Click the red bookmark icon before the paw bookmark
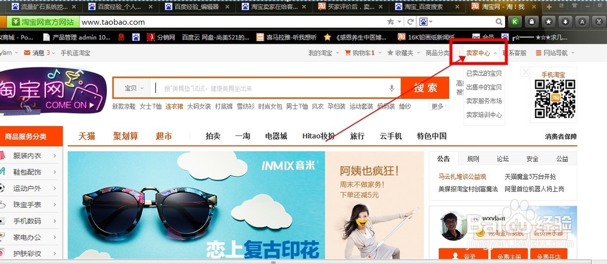Image resolution: width=607 pixels, height=264 pixels. tap(121, 37)
